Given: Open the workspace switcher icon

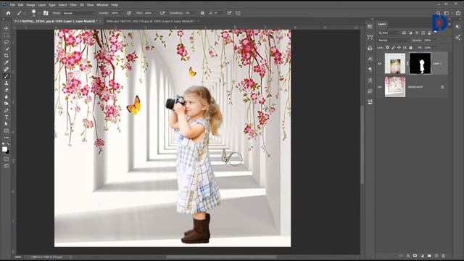Looking at the screenshot, I should [447, 13].
